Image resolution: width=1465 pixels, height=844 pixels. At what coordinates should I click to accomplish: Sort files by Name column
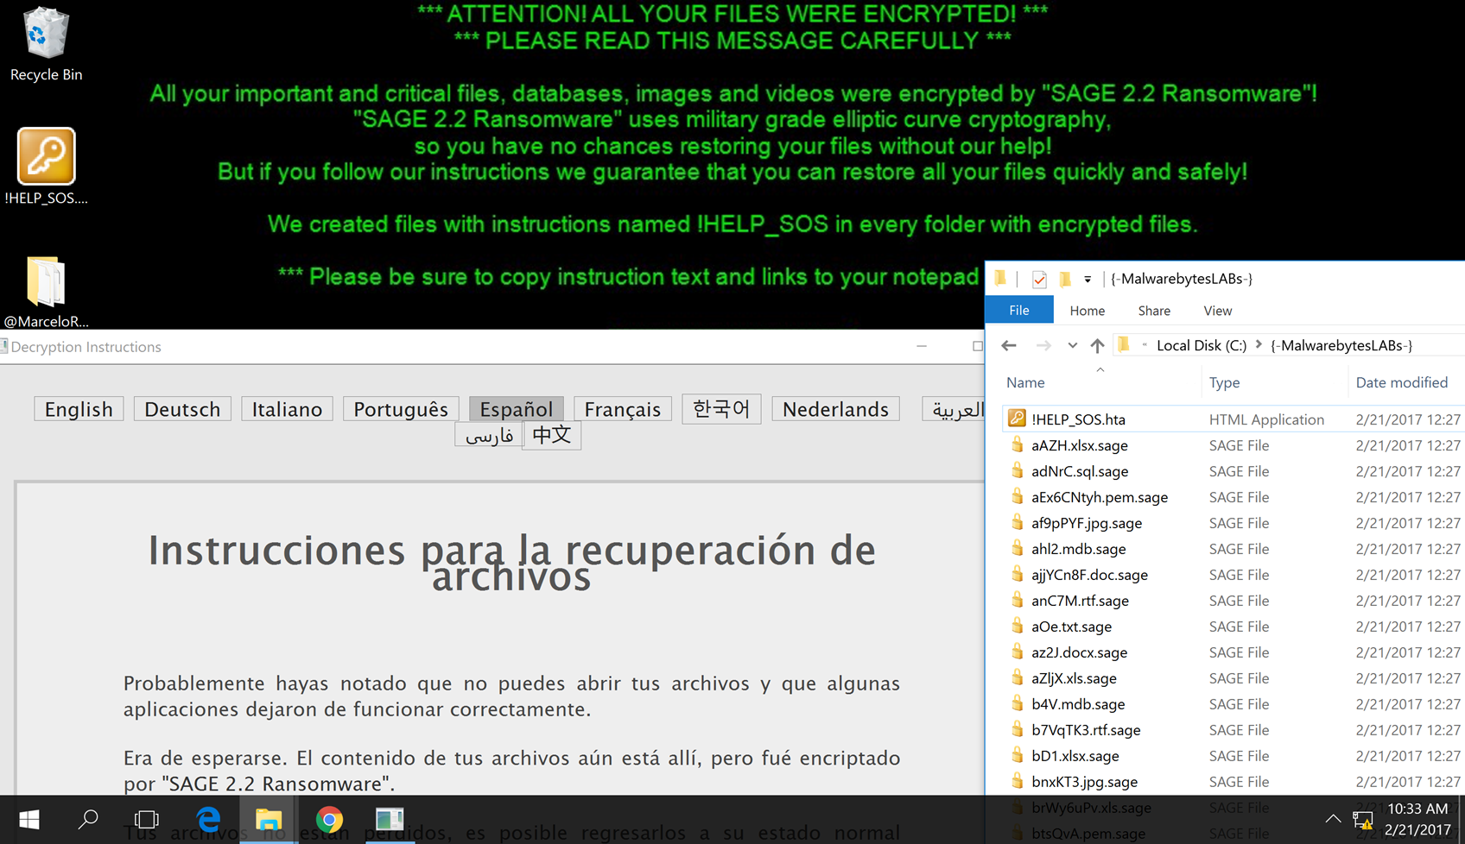coord(1025,382)
